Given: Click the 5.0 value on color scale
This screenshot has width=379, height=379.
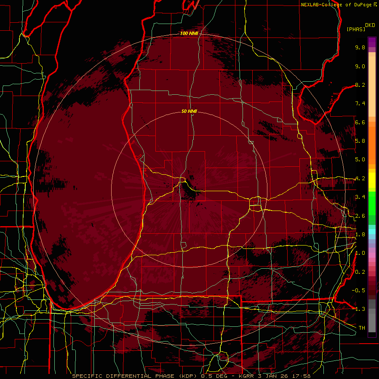Looking at the screenshot, I should (x=360, y=160).
